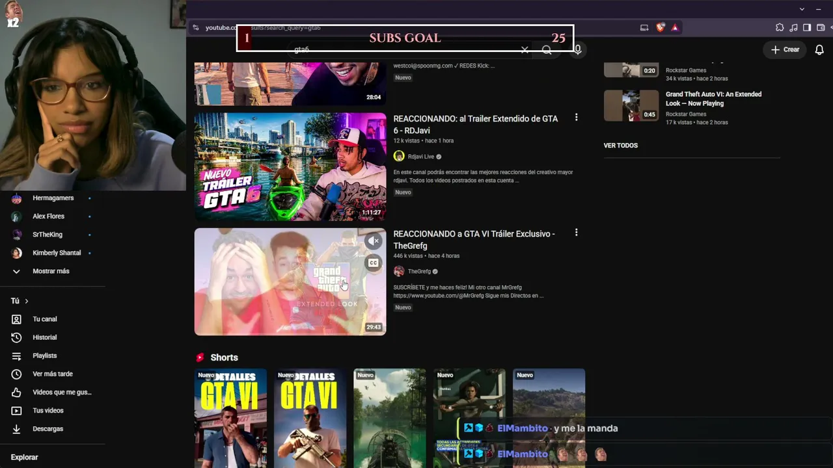
Task: Click the YouTube notifications bell
Action: (819, 49)
